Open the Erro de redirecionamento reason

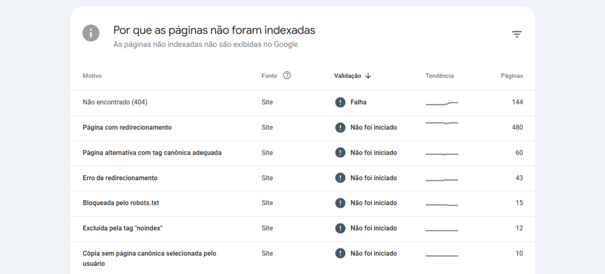coord(120,178)
